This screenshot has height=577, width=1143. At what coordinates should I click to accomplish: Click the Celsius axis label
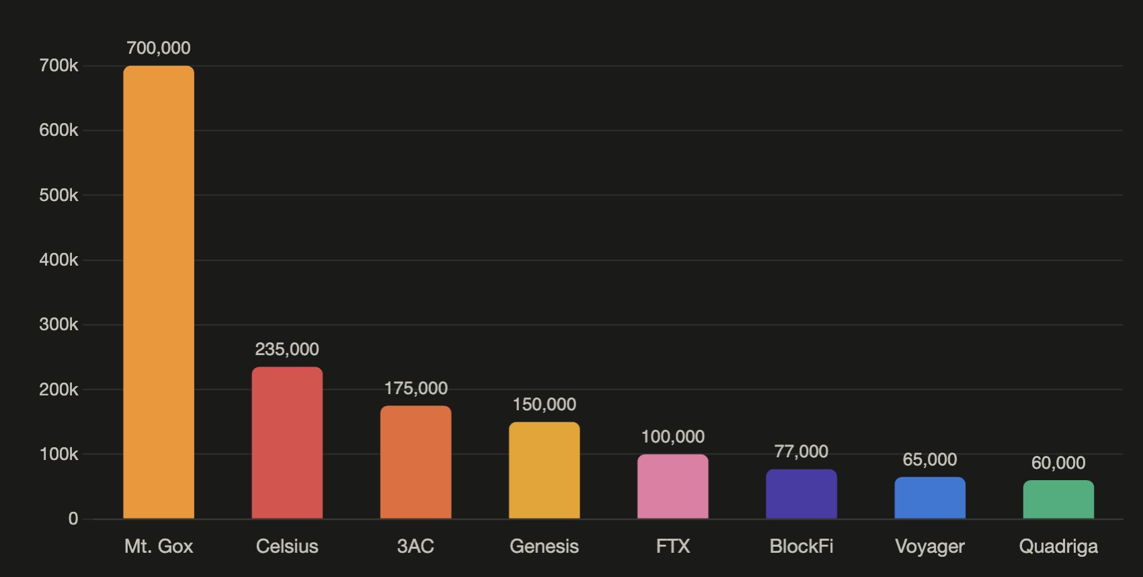287,546
